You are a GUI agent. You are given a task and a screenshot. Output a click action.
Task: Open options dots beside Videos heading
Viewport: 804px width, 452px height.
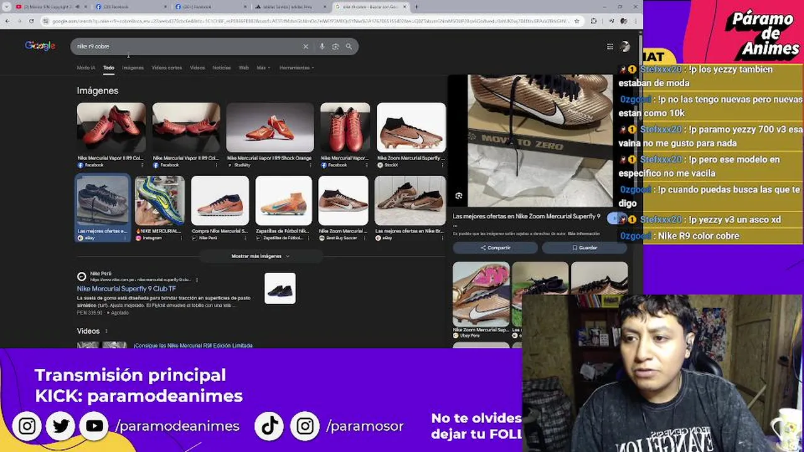106,331
